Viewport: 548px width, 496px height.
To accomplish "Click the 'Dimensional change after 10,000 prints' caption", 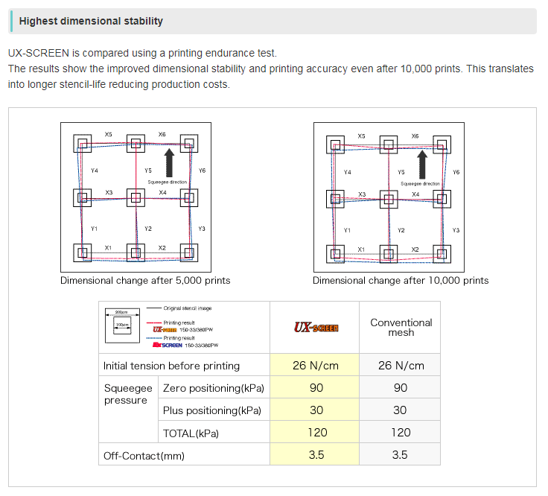I will point(401,281).
